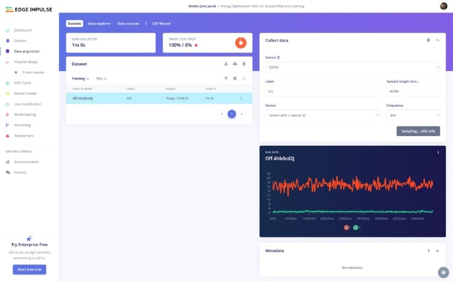Click the upload data icon in Dataset header
Screen dimensions: 453x282
pos(226,63)
